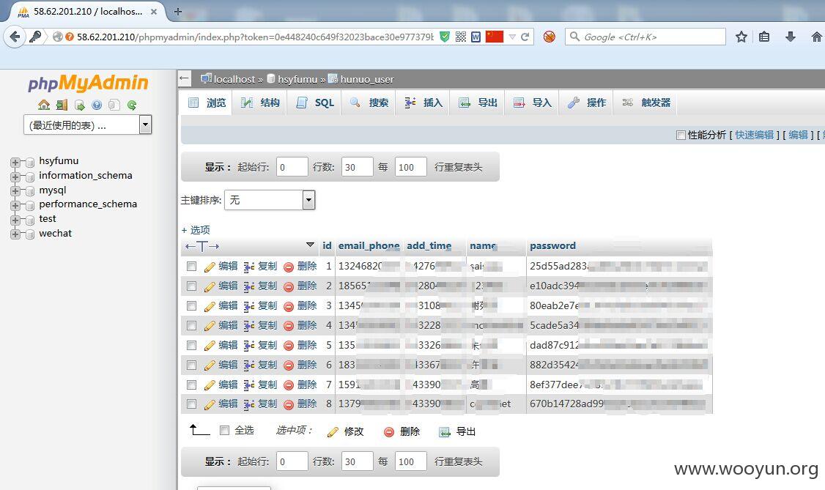The width and height of the screenshot is (825, 490).
Task: Open the 导出 export tab
Action: (x=478, y=103)
